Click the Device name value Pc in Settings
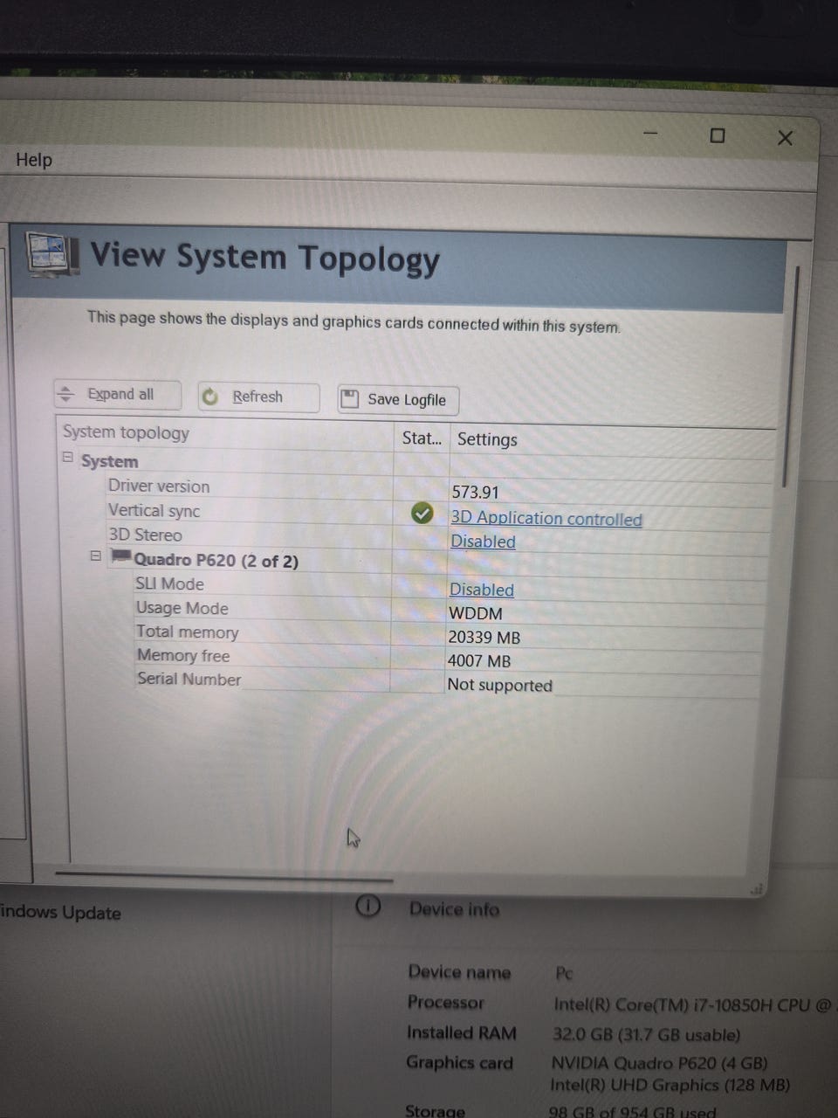This screenshot has height=1118, width=838. tap(564, 973)
